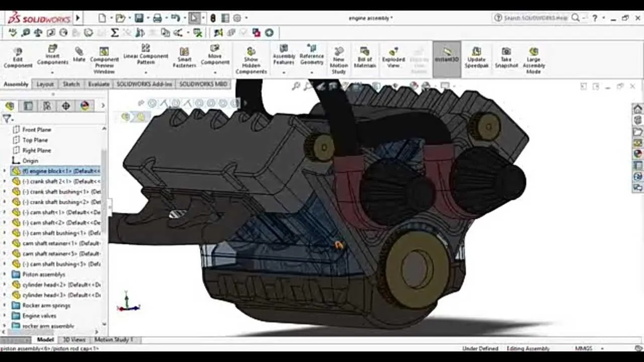Activate the Select cursor tool
This screenshot has height=362, width=644.
pos(194,18)
